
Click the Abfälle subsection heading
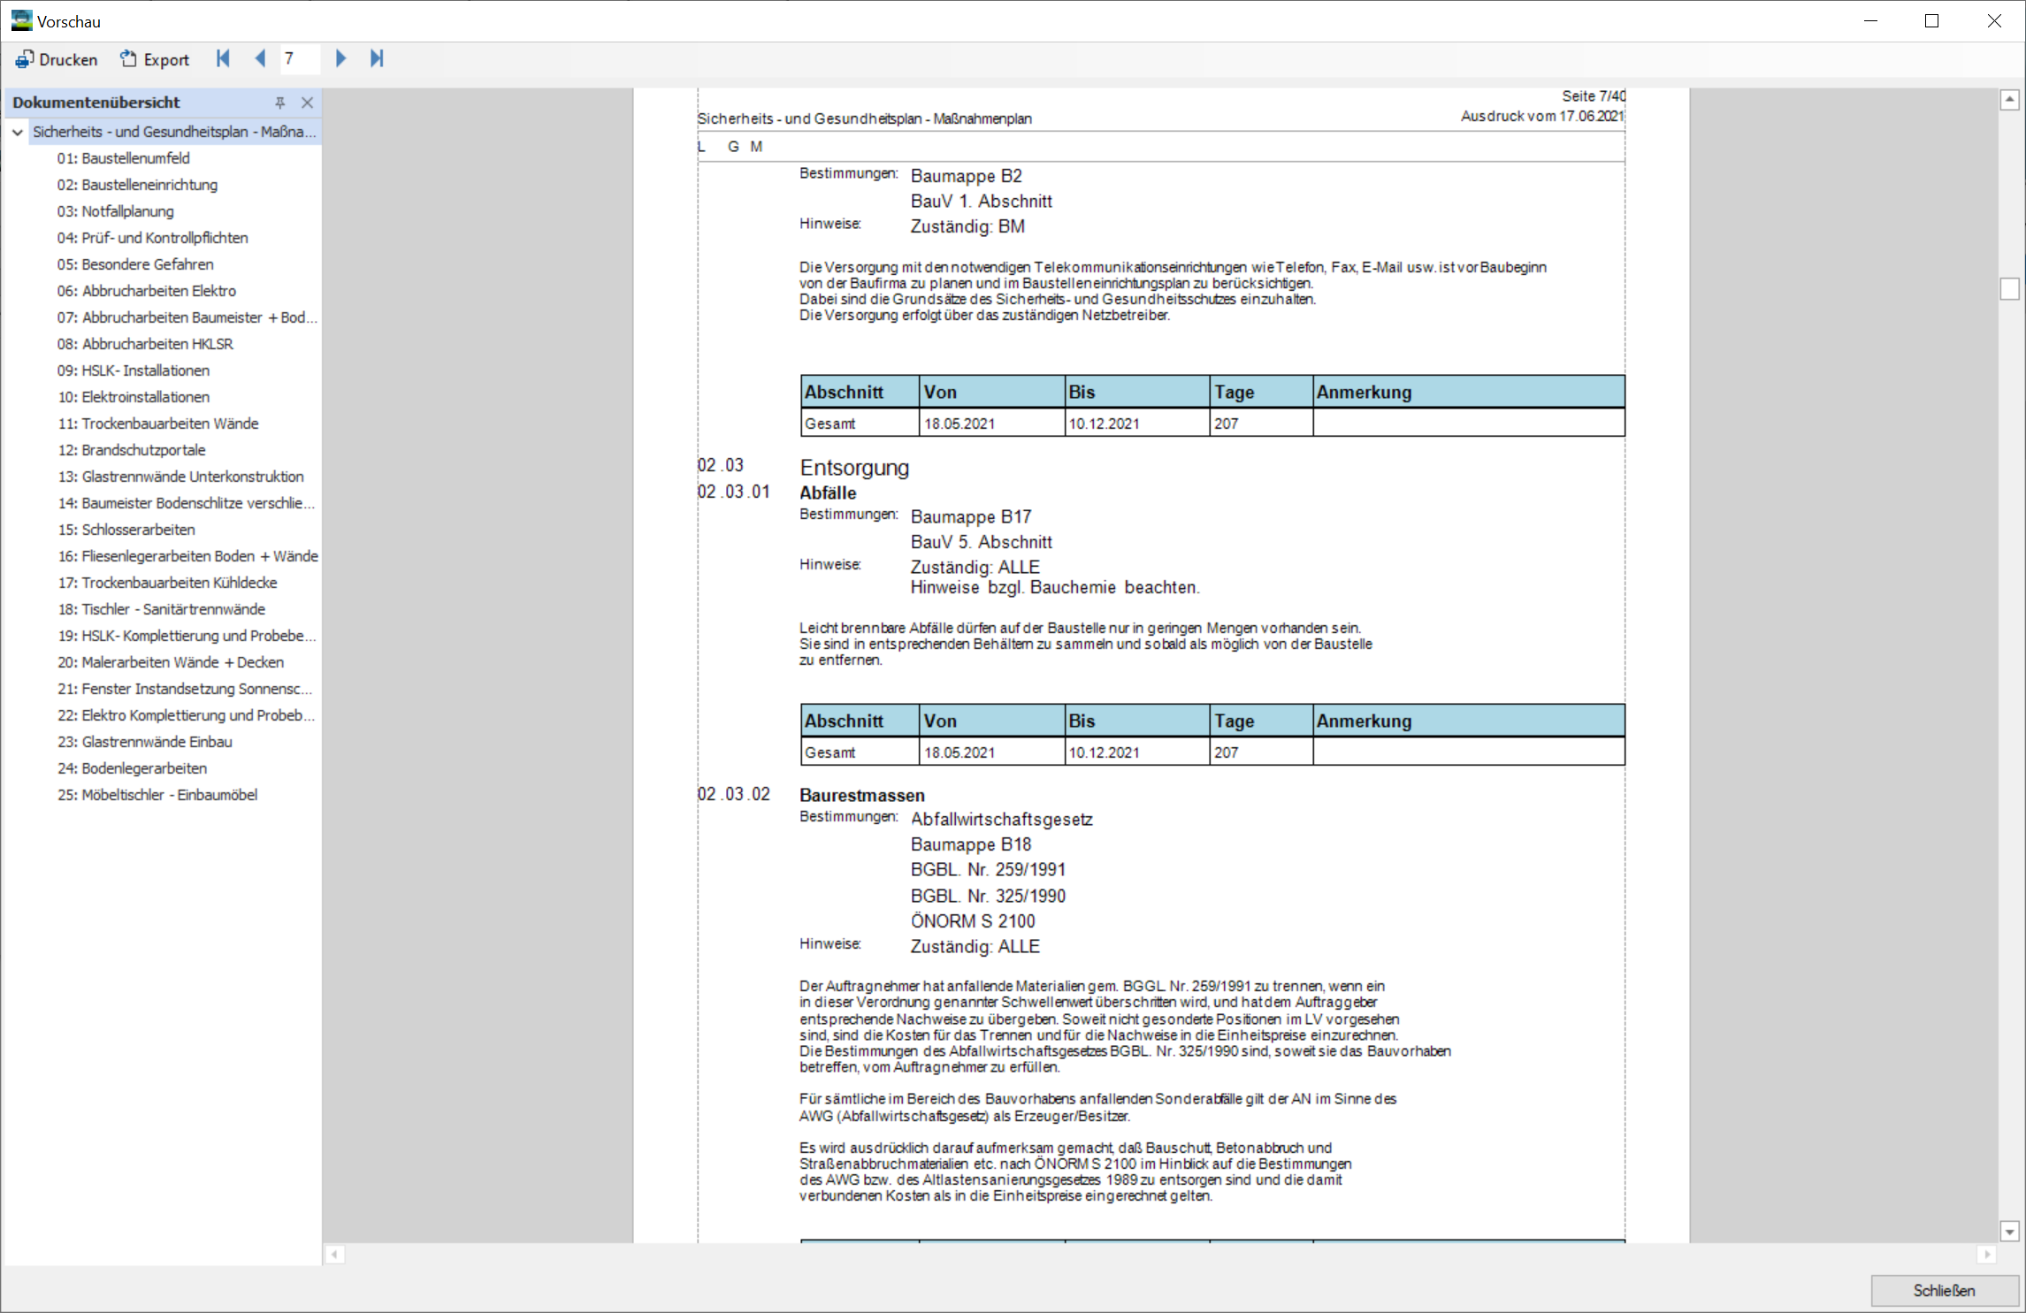828,492
